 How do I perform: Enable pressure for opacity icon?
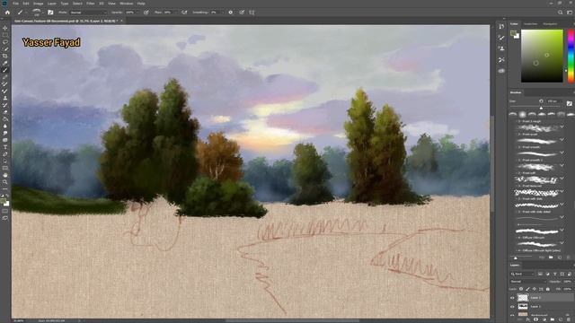[146, 12]
